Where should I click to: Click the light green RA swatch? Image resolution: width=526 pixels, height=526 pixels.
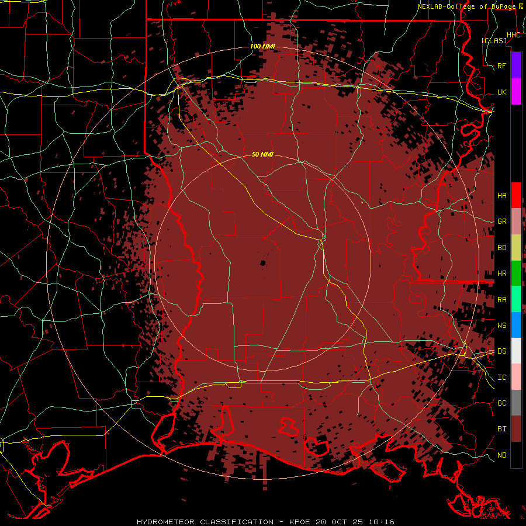tap(516, 299)
